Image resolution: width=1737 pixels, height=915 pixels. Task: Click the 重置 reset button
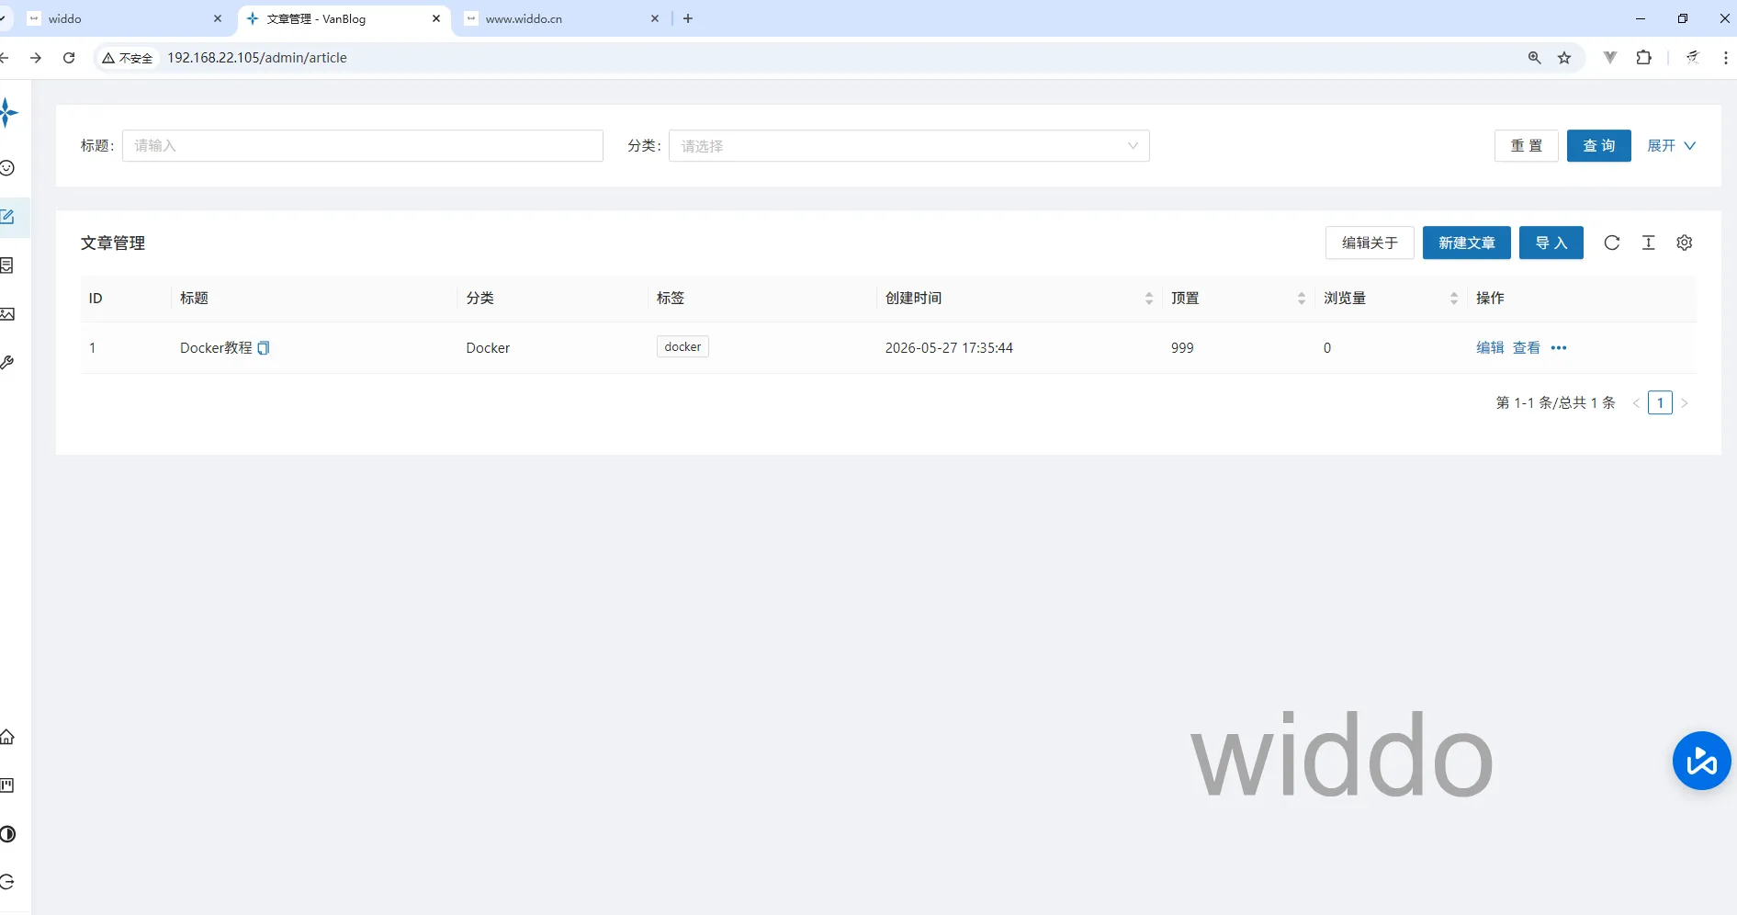coord(1527,146)
